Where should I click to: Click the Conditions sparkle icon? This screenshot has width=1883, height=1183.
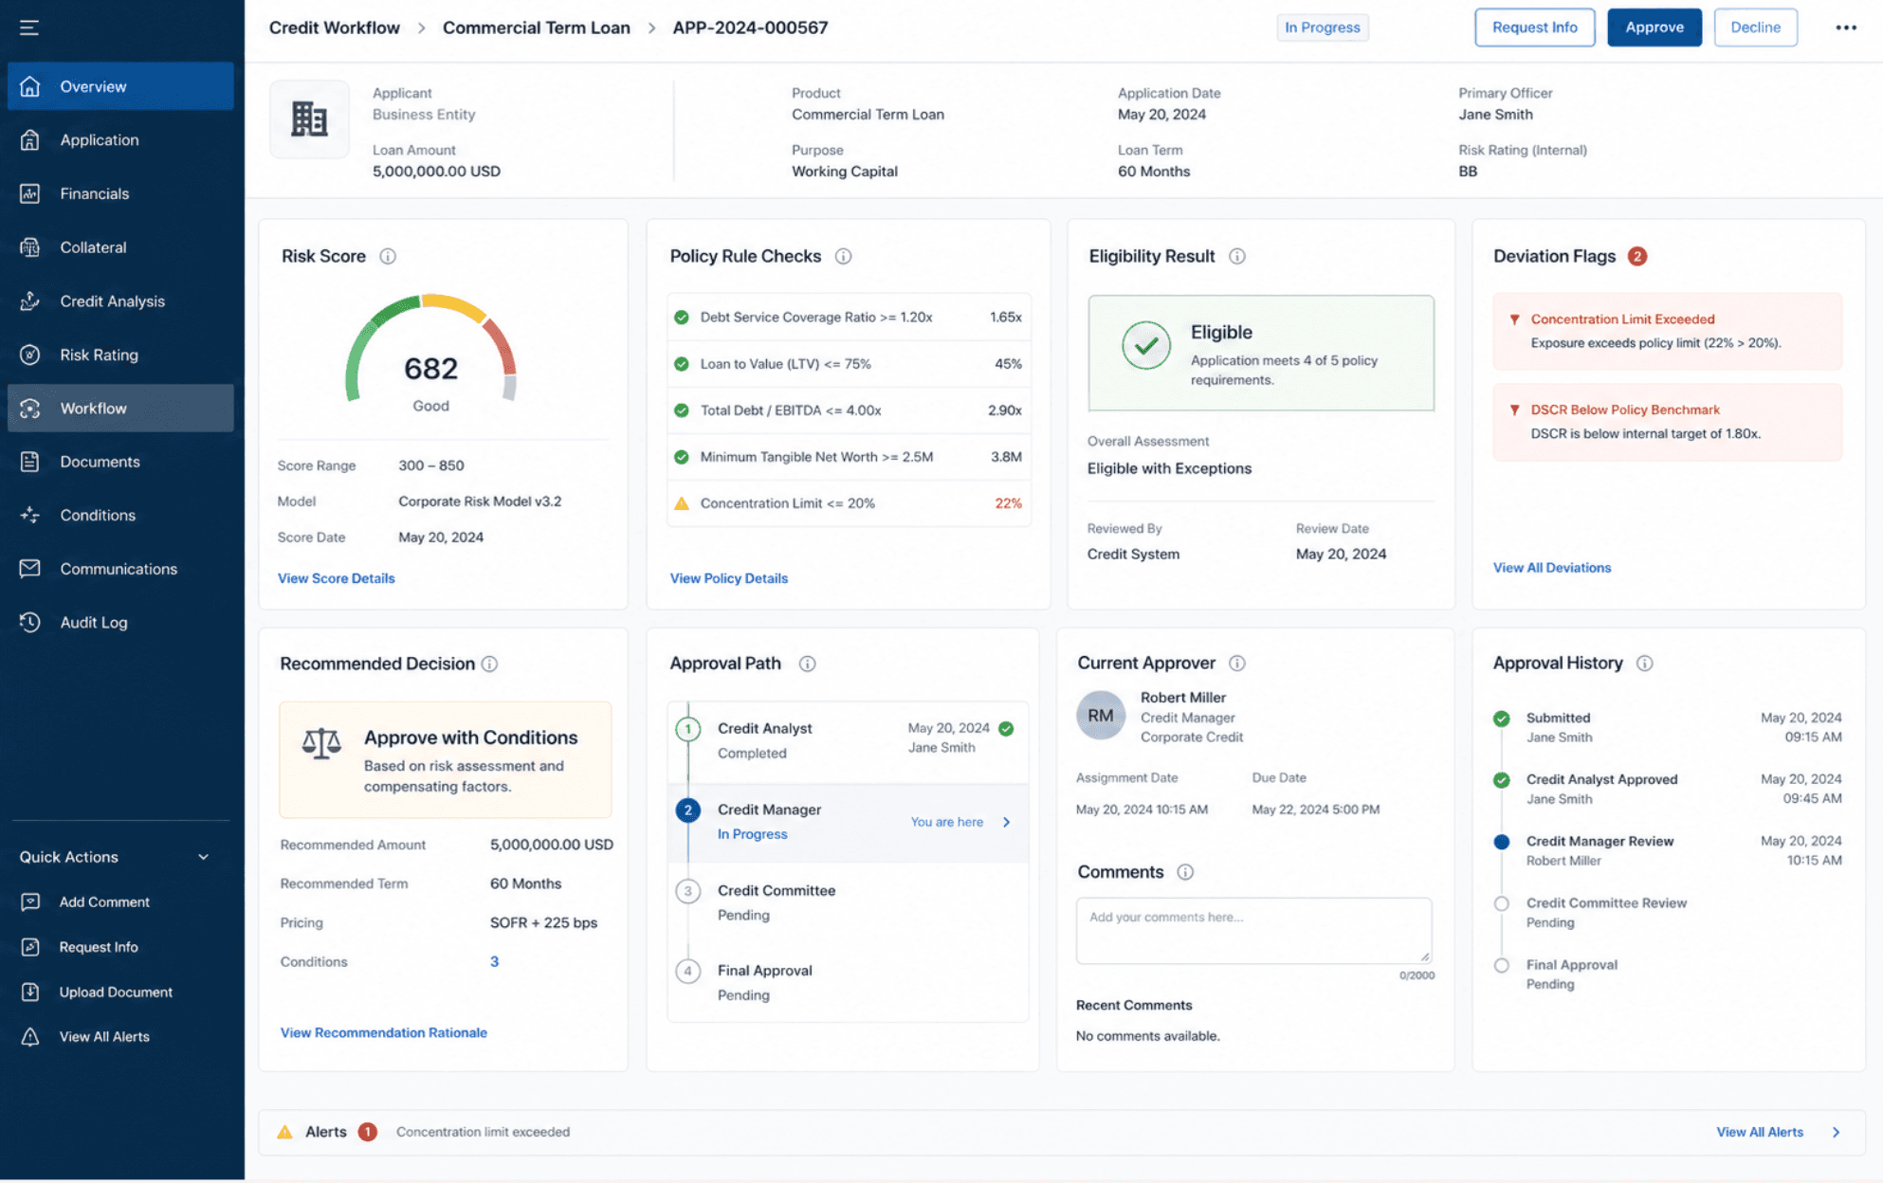click(x=30, y=515)
